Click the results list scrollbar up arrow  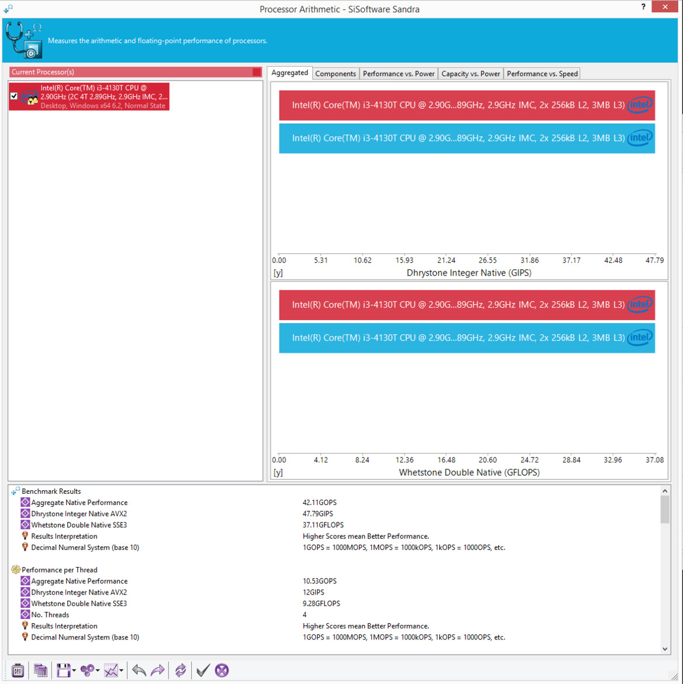tap(665, 491)
